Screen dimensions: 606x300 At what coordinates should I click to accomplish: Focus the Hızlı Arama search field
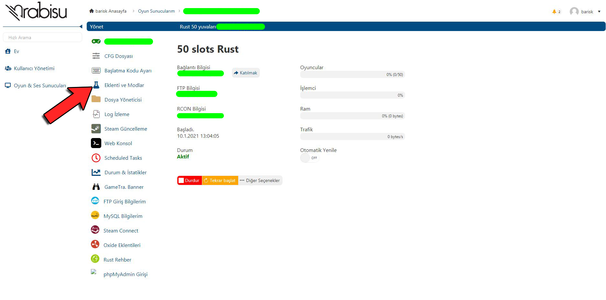point(42,37)
